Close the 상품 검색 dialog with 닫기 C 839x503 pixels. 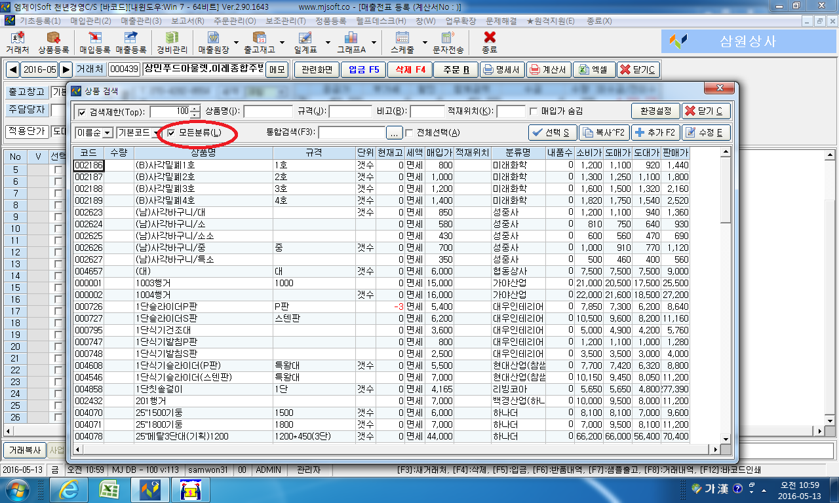tap(707, 111)
